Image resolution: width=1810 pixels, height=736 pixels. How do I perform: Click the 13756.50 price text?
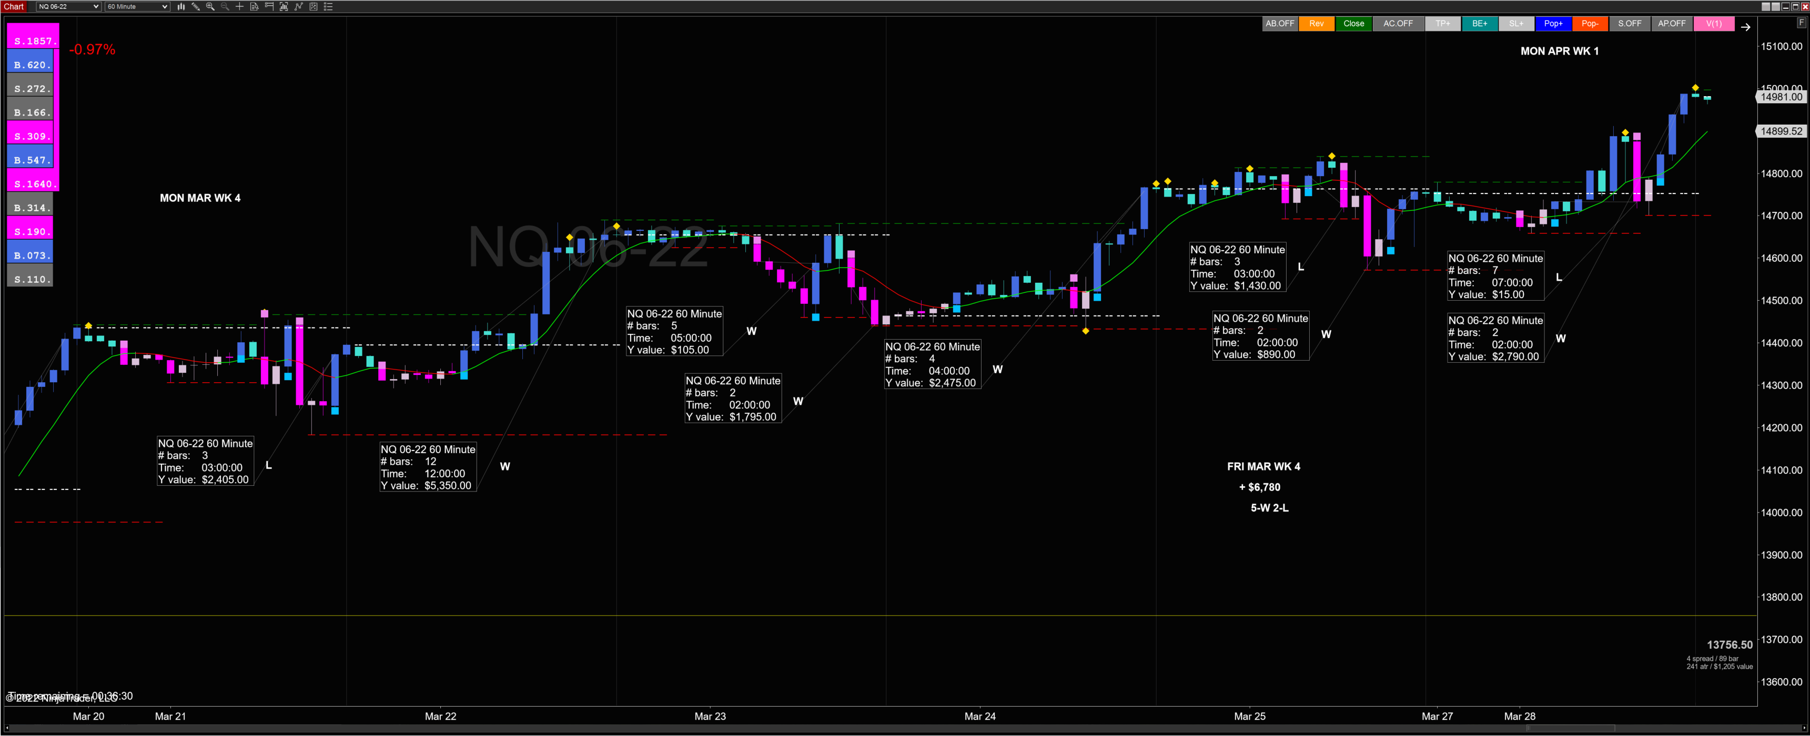[x=1730, y=645]
